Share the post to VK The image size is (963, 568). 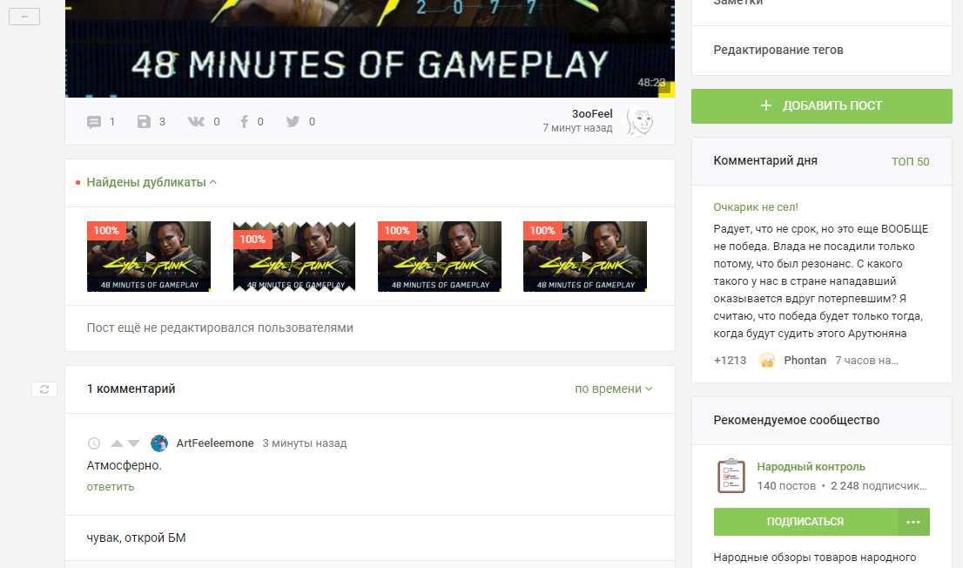[196, 122]
